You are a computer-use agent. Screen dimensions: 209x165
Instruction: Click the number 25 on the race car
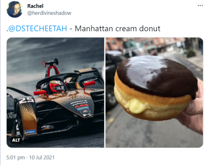[26, 100]
